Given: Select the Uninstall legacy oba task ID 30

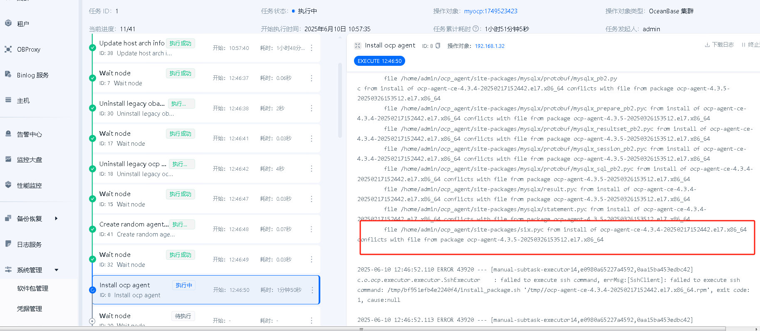Looking at the screenshot, I should (206, 108).
